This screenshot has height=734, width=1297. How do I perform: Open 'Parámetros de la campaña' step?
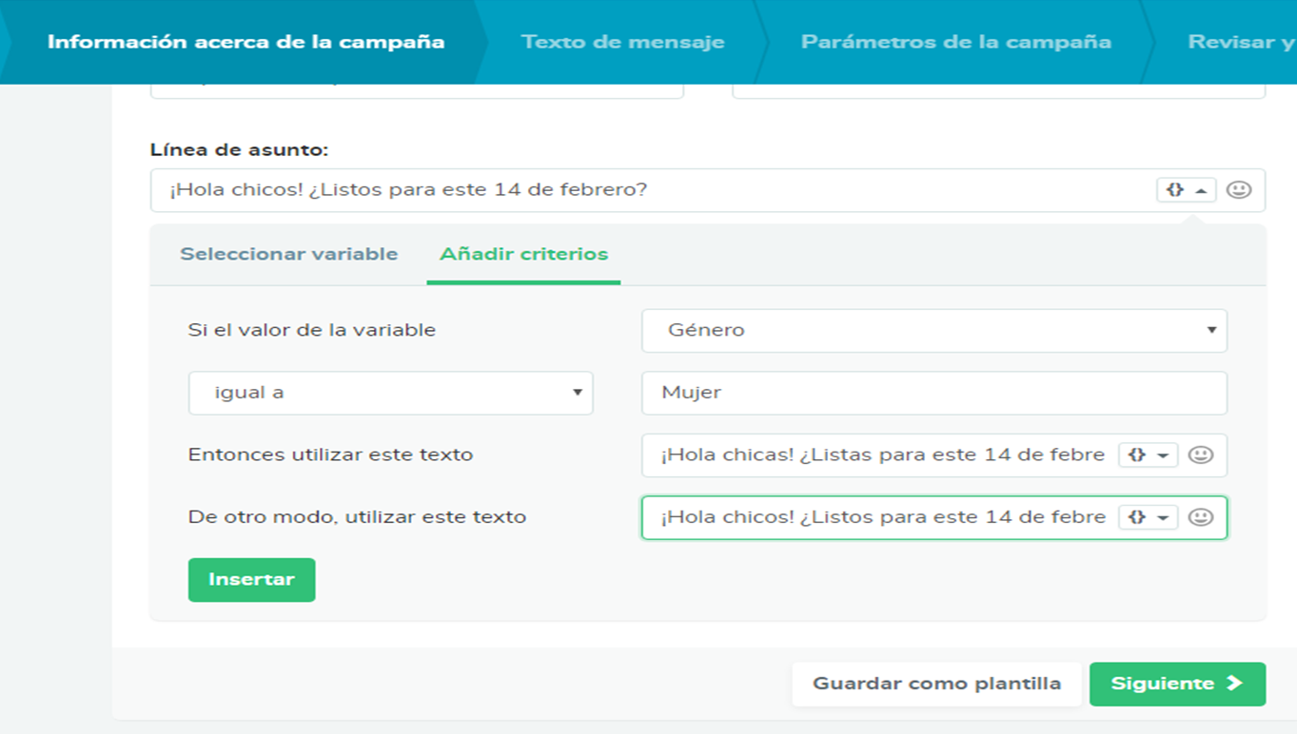coord(955,42)
